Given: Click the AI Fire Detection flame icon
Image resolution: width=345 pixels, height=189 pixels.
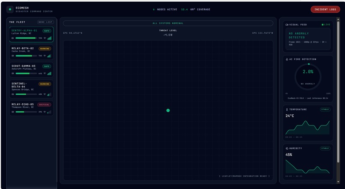Looking at the screenshot, I should (287, 59).
